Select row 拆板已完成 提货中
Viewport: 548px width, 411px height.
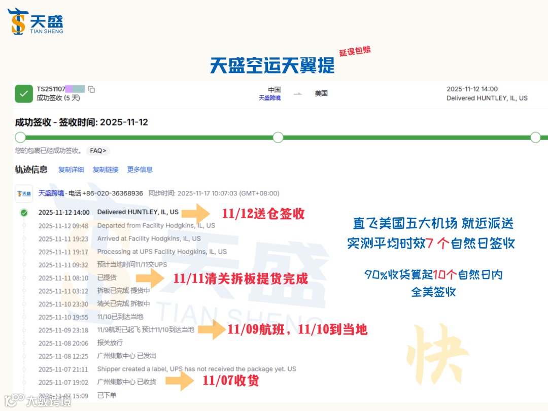[94, 291]
